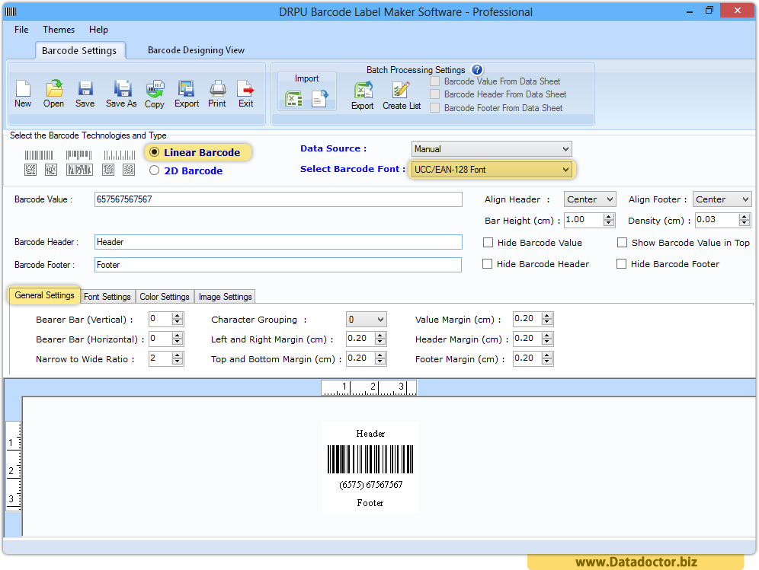This screenshot has height=570, width=759.
Task: Open the Font Settings tab
Action: point(107,296)
